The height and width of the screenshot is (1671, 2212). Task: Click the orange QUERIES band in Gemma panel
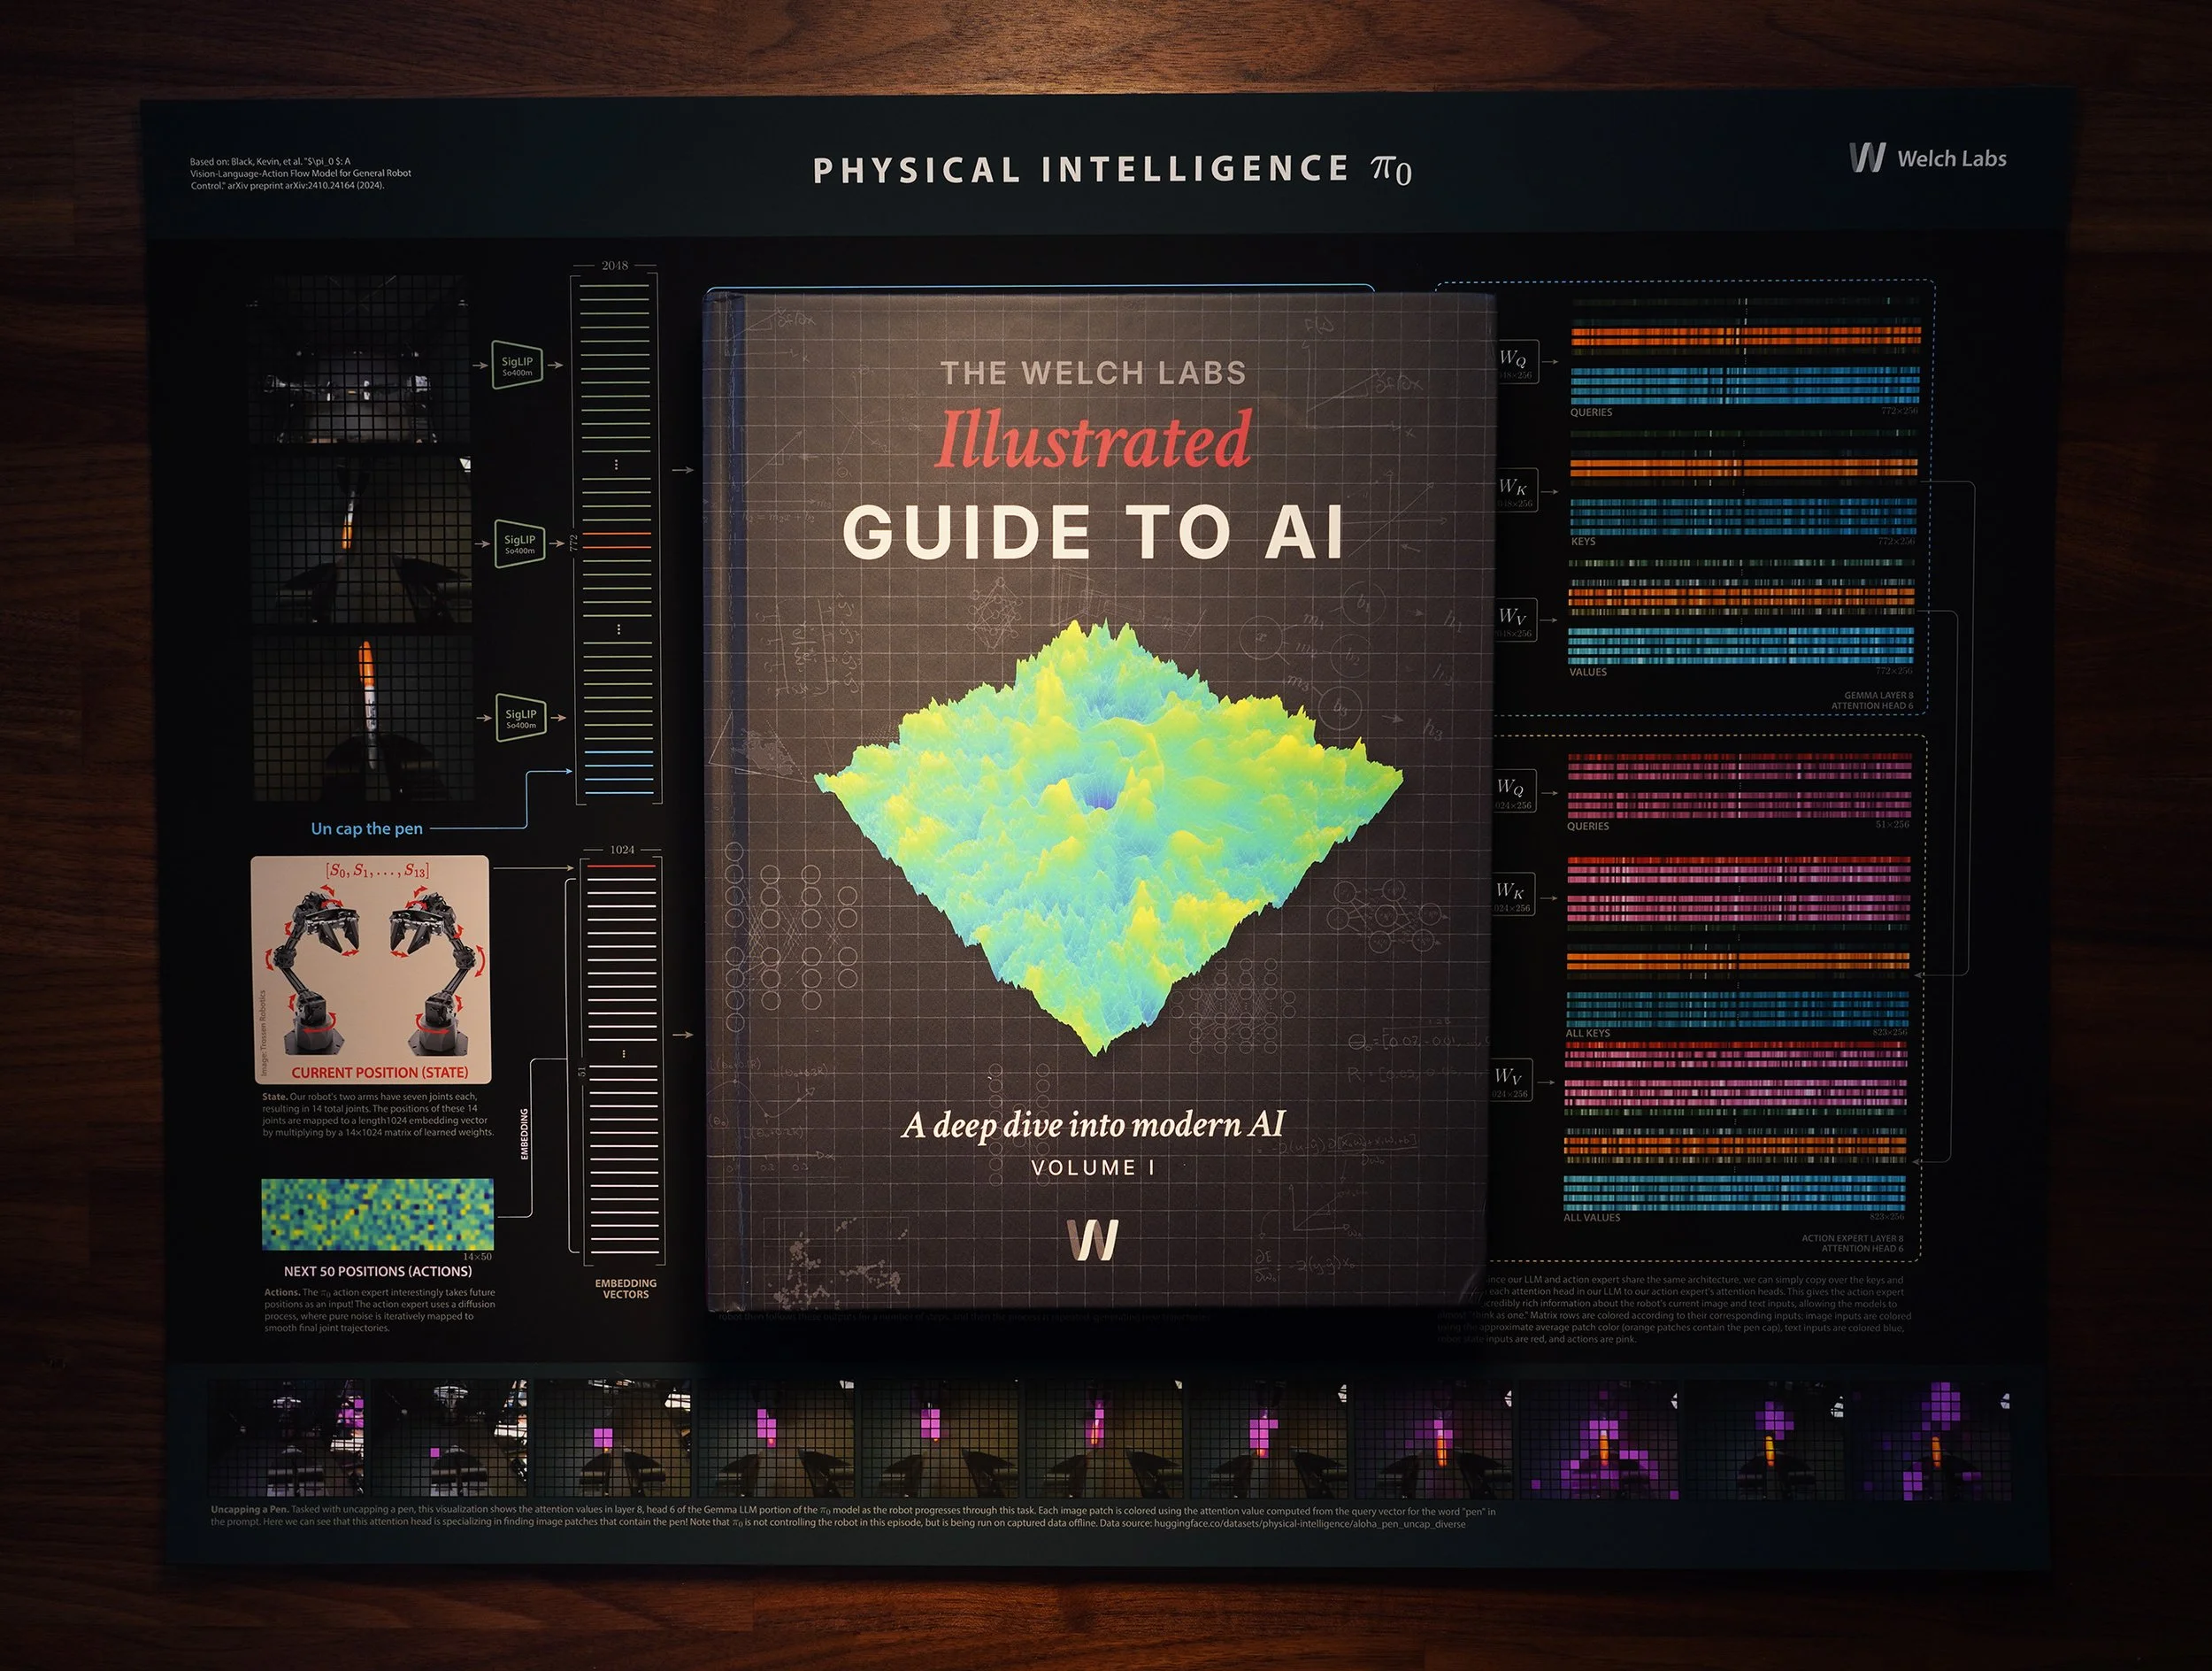pos(1745,336)
